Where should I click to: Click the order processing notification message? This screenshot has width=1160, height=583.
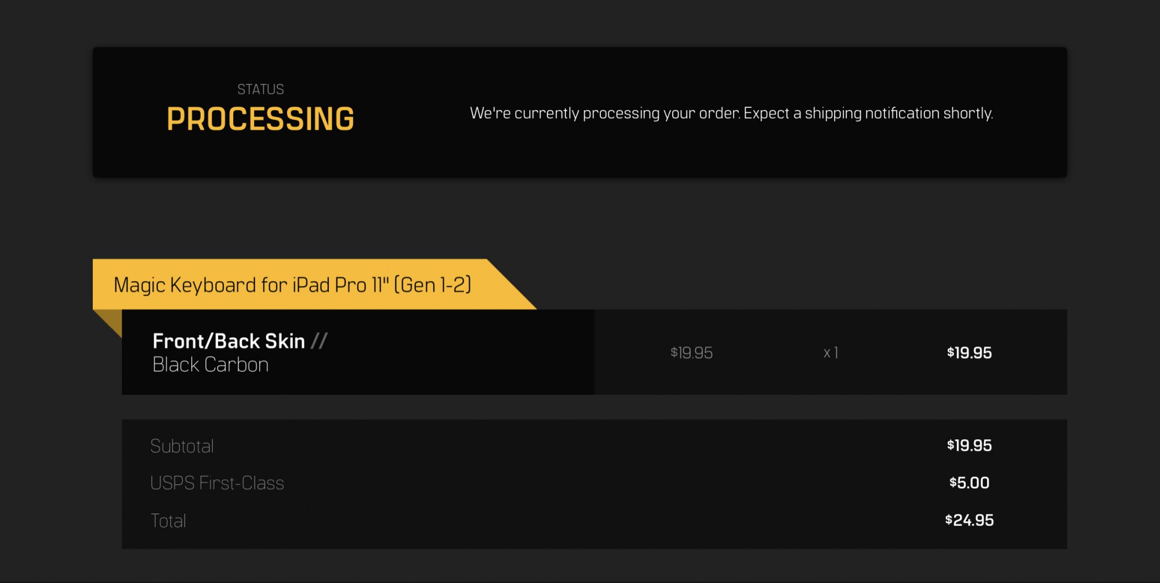[x=731, y=113]
